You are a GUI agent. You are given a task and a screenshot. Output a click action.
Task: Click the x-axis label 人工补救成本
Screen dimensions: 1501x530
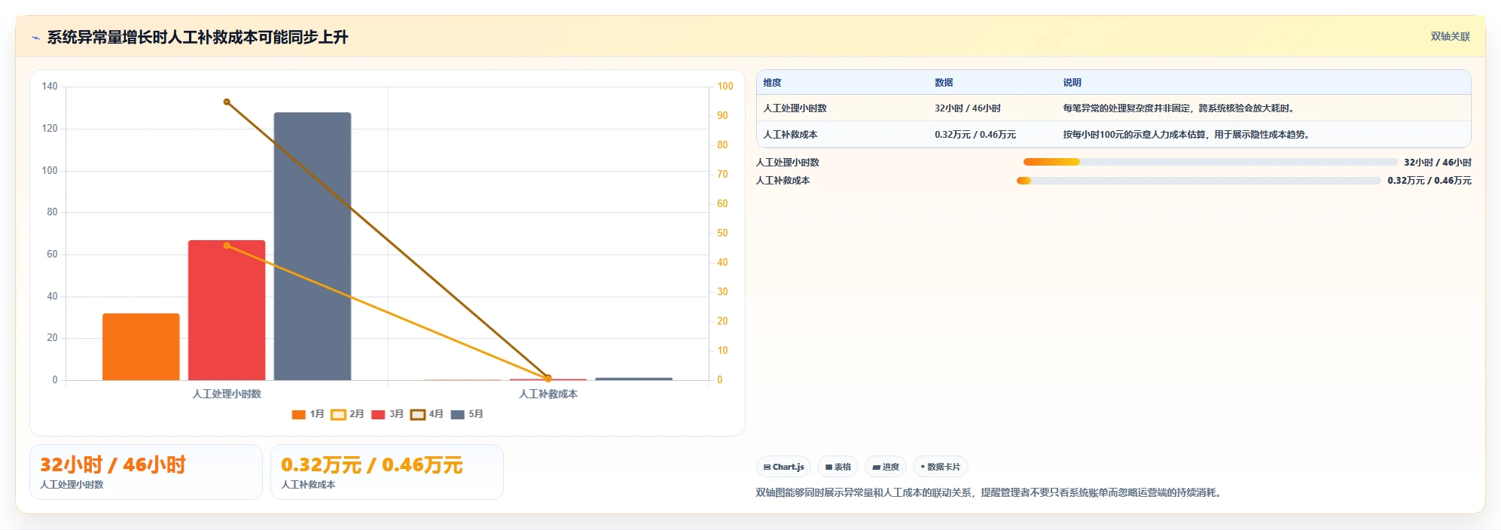point(548,394)
